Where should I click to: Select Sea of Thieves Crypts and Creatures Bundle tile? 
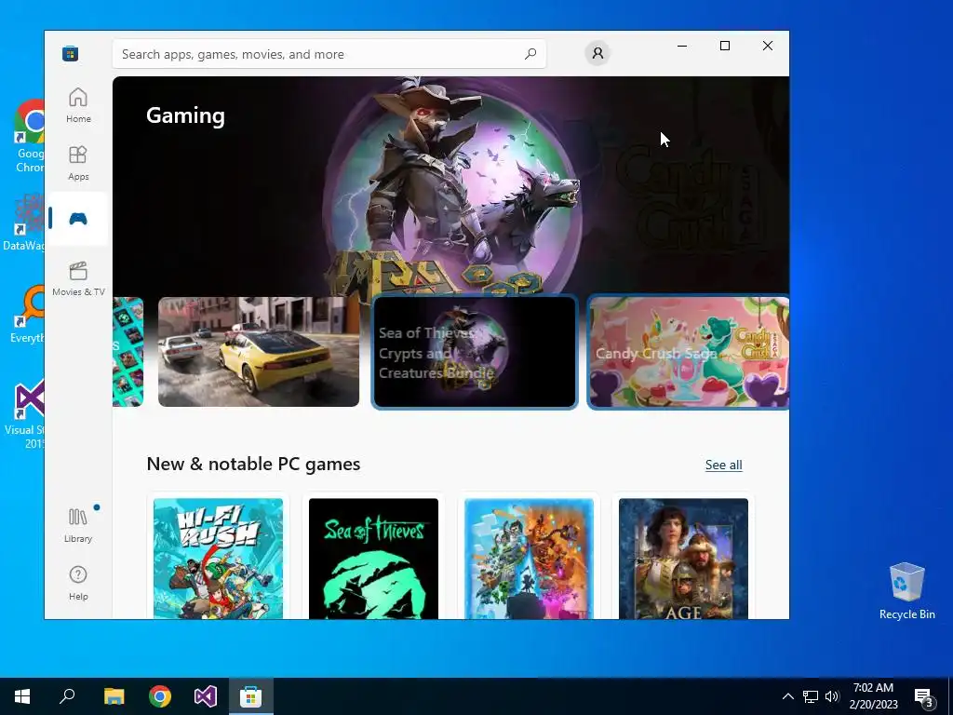[474, 352]
